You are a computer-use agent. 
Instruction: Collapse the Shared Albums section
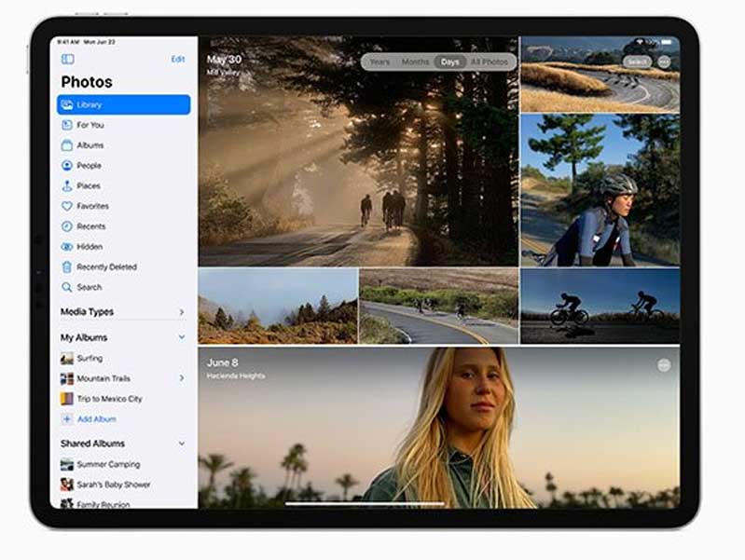click(182, 444)
